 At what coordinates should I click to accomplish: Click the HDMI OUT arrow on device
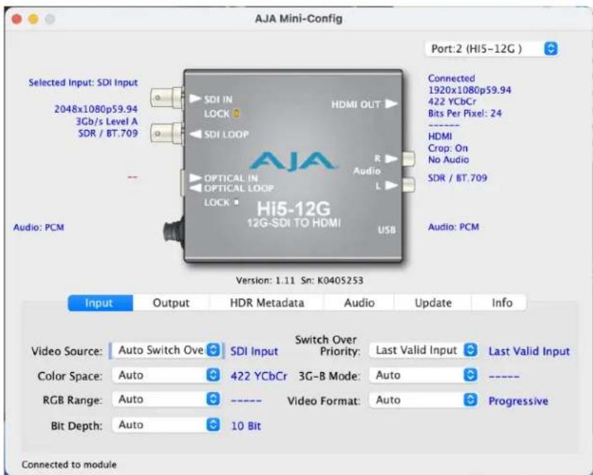coord(391,104)
